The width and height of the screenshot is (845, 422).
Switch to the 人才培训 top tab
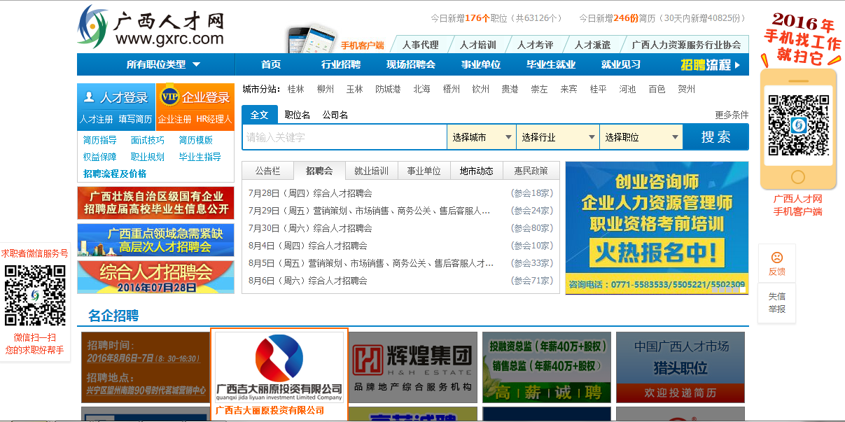478,45
